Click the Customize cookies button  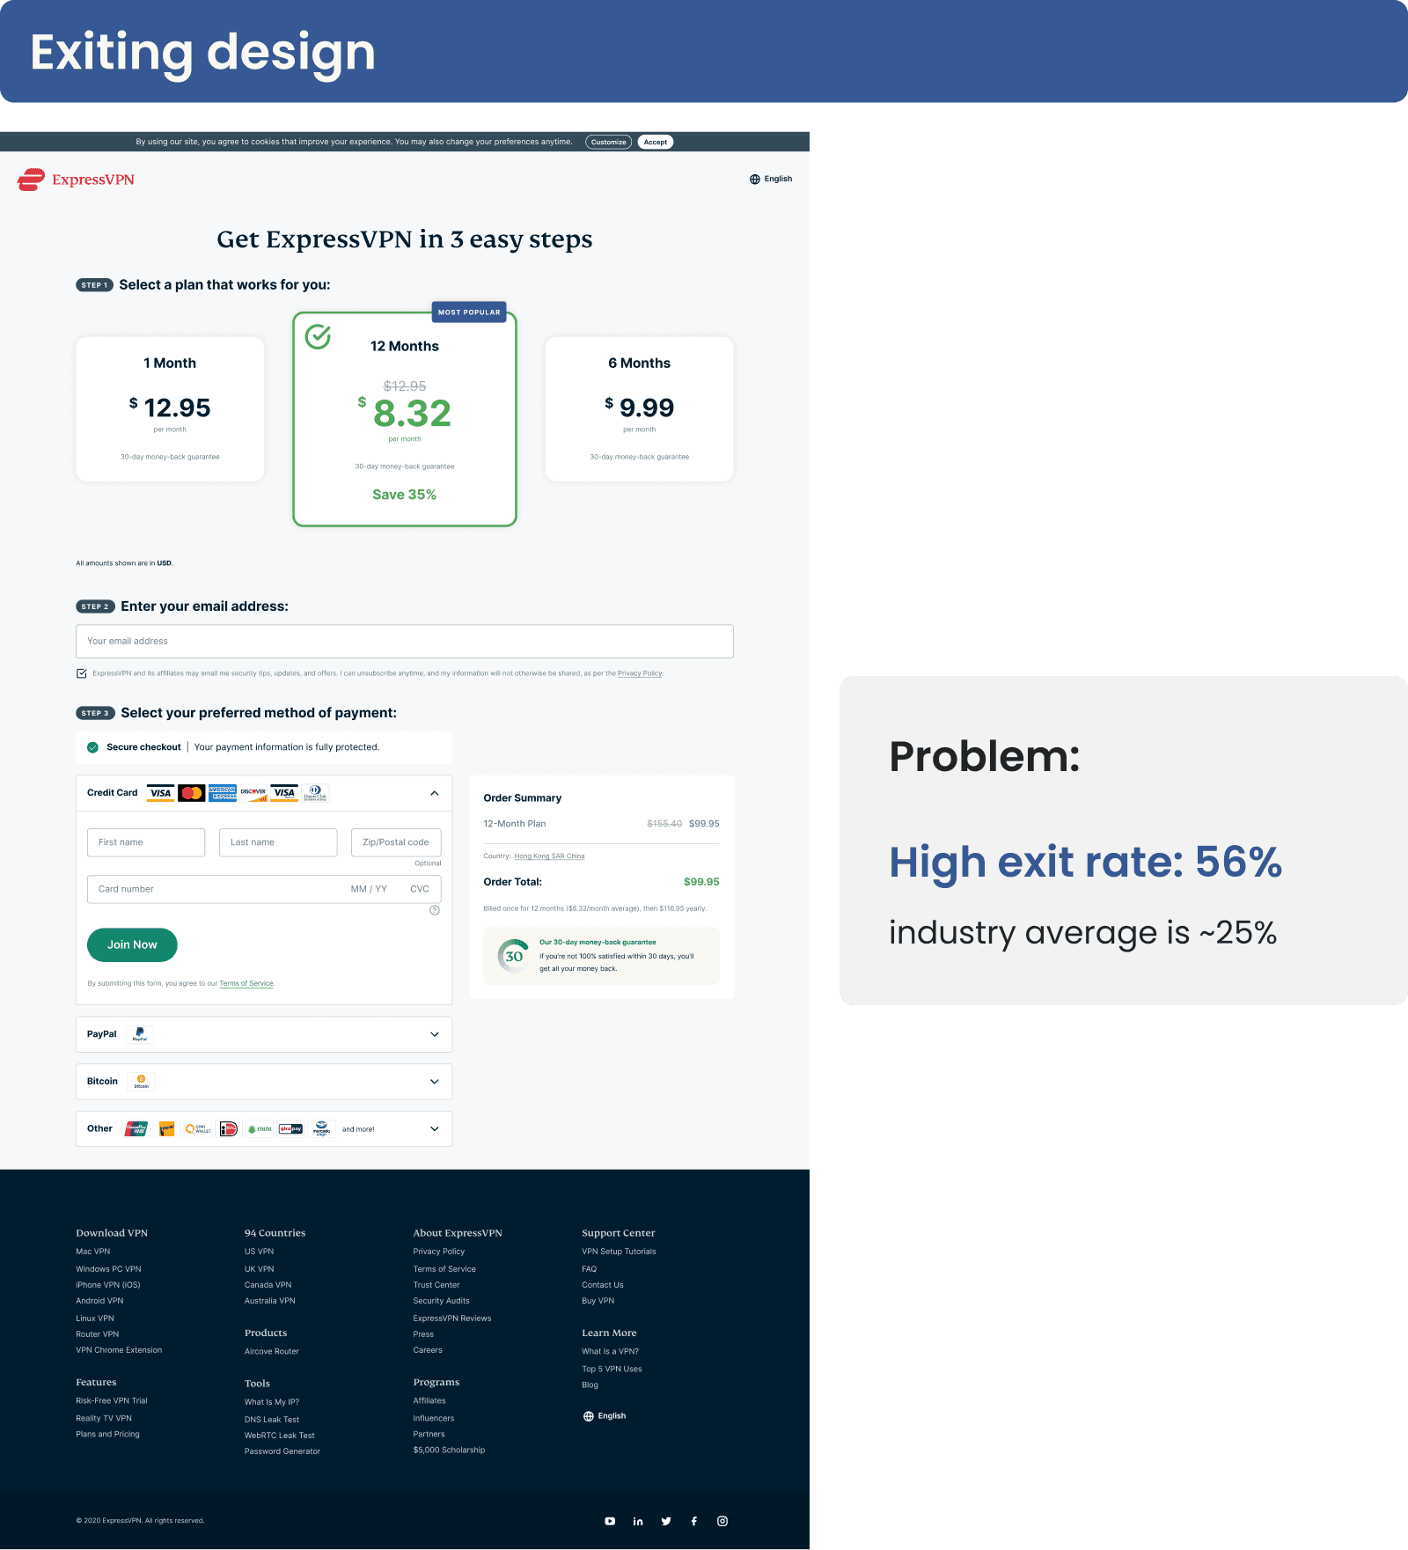coord(609,142)
